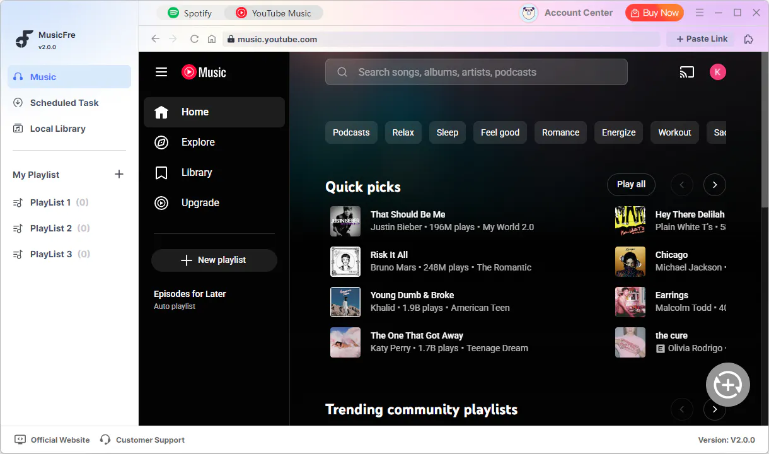This screenshot has width=769, height=454.
Task: Open Account Center
Action: pyautogui.click(x=566, y=13)
